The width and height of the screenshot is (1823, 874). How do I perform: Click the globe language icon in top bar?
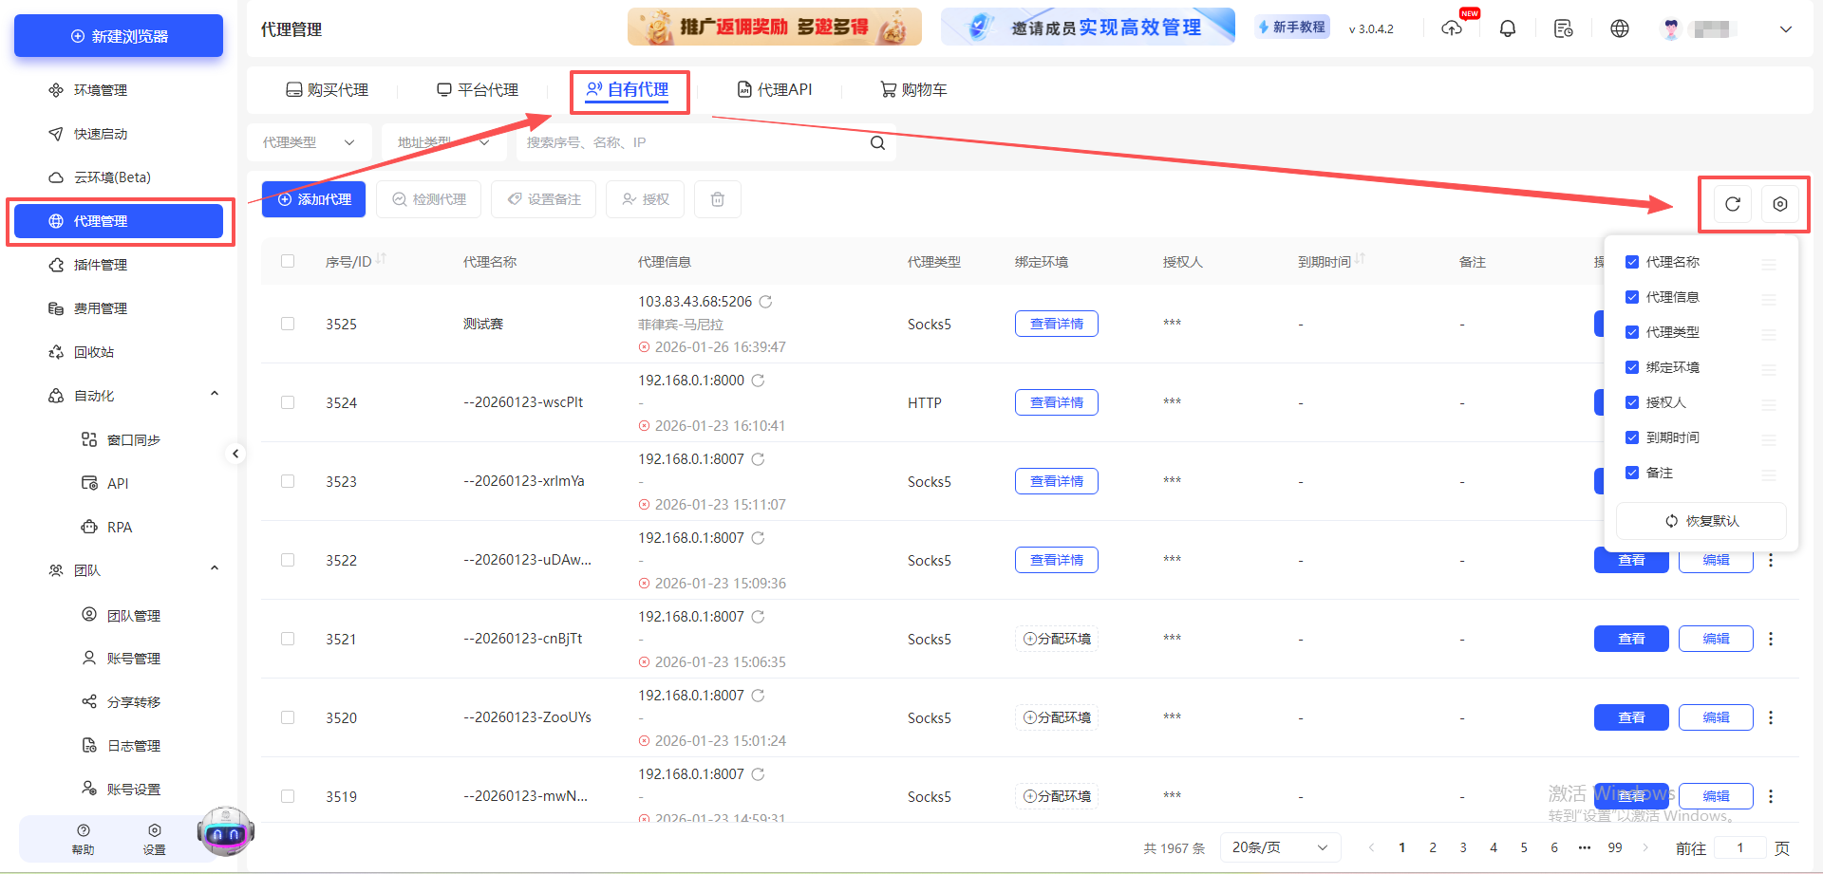[1619, 28]
